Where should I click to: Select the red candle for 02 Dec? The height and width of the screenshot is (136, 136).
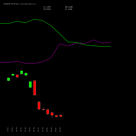pos(52,114)
